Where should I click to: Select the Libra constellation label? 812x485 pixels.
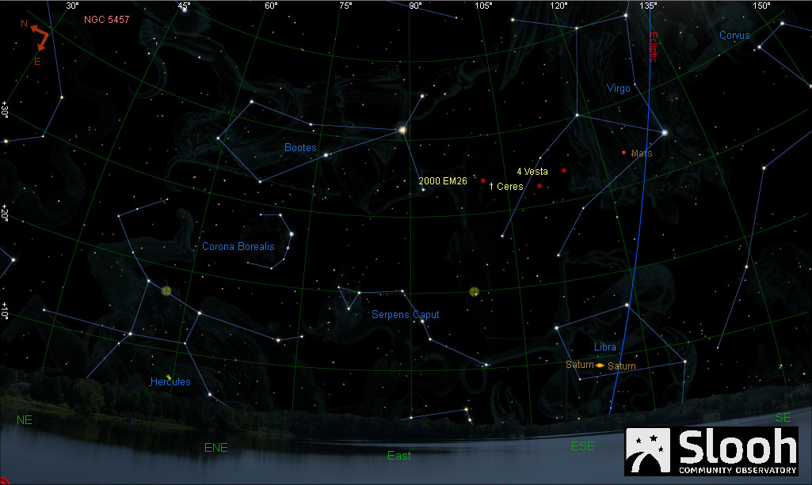605,347
